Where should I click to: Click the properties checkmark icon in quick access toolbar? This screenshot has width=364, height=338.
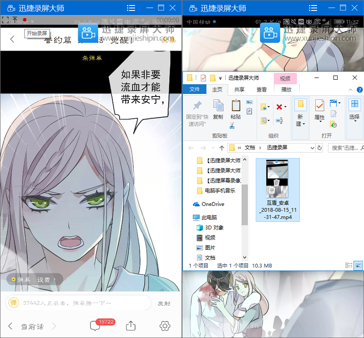pyautogui.click(x=203, y=78)
